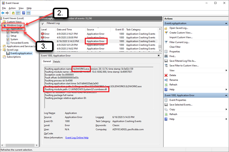Image resolution: width=229 pixels, height=152 pixels.
Task: Click the Forward arrow toolbar icon
Action: pos(7,13)
